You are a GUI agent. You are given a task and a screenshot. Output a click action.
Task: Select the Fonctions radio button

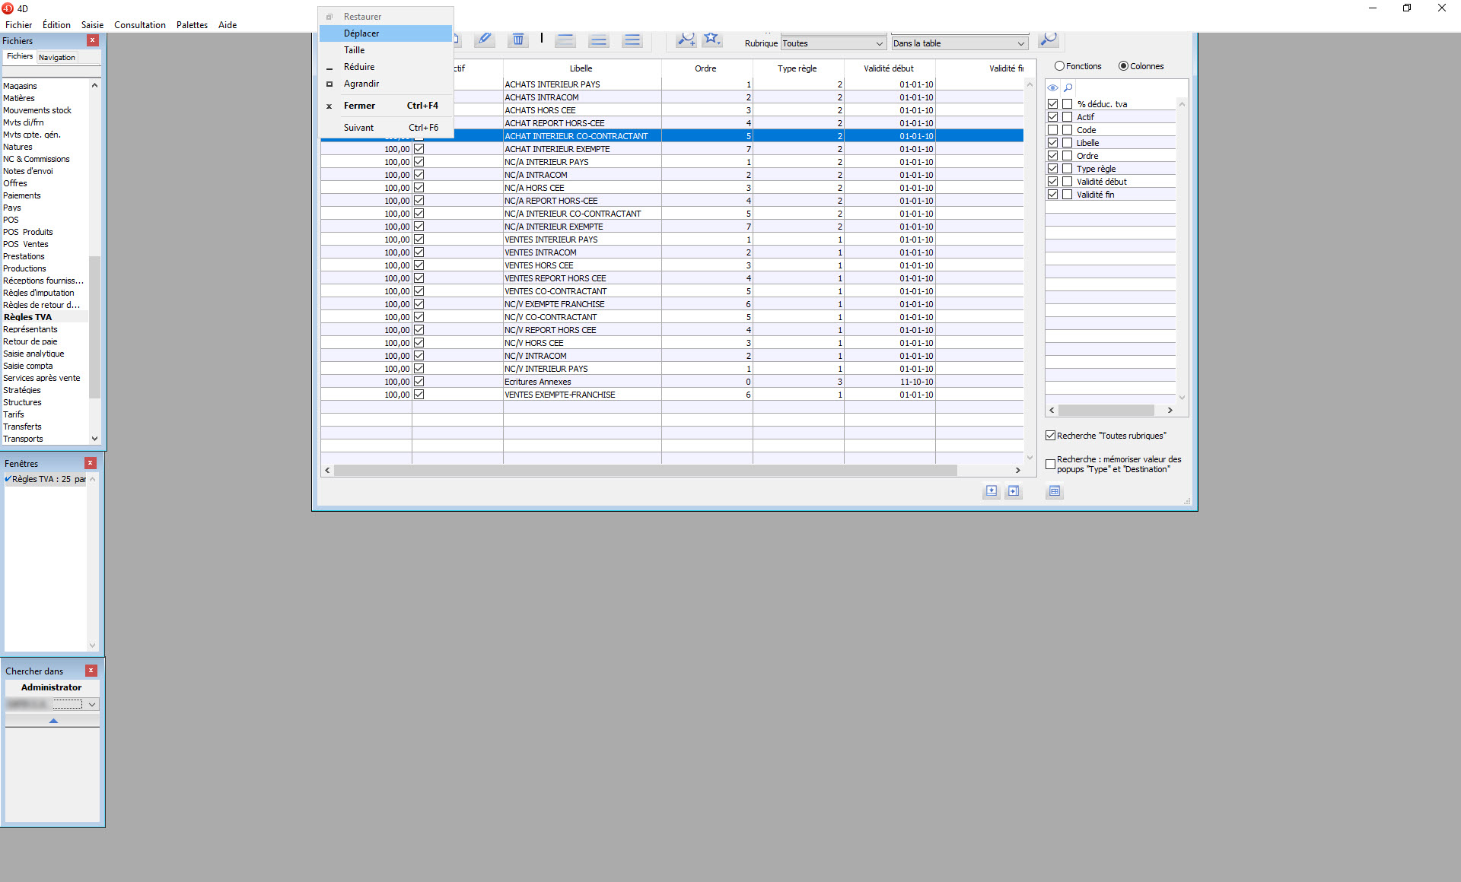click(x=1059, y=66)
